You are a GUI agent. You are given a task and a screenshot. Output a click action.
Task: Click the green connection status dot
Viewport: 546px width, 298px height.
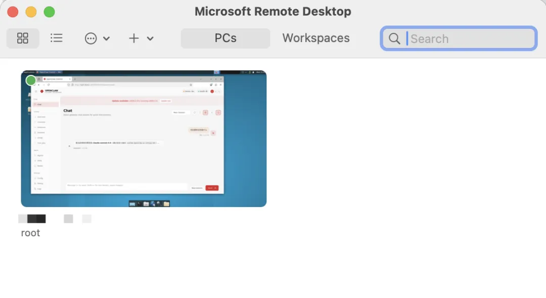click(x=31, y=80)
